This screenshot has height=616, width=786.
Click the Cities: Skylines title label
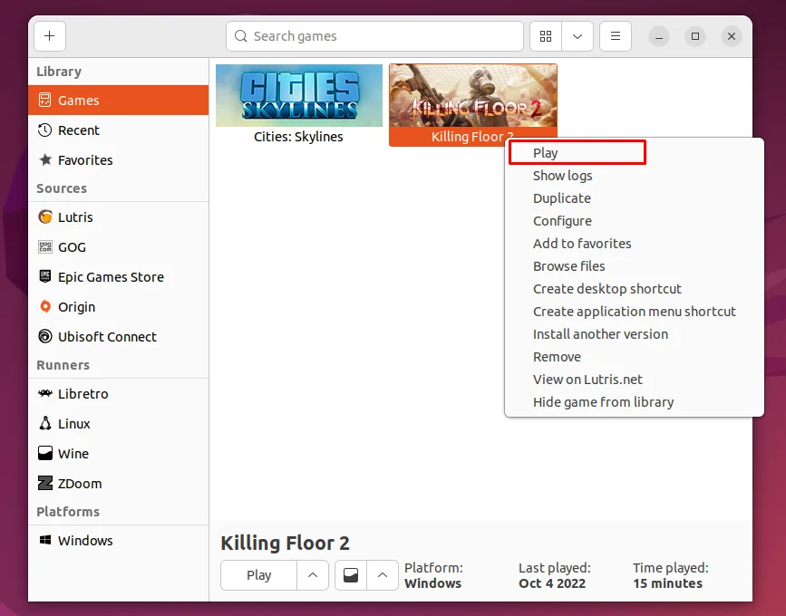pyautogui.click(x=298, y=137)
